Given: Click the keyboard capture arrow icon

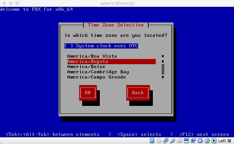Looking at the screenshot, I should click(x=214, y=140).
